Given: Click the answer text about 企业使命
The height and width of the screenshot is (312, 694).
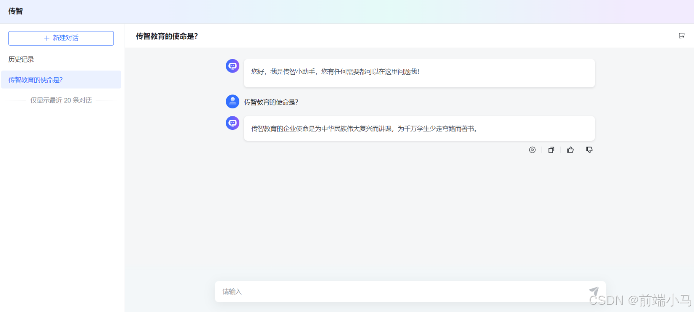Looking at the screenshot, I should pos(365,129).
